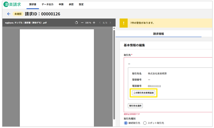Select the 継続取引先 radio button
214x128 pixels.
(126, 123)
